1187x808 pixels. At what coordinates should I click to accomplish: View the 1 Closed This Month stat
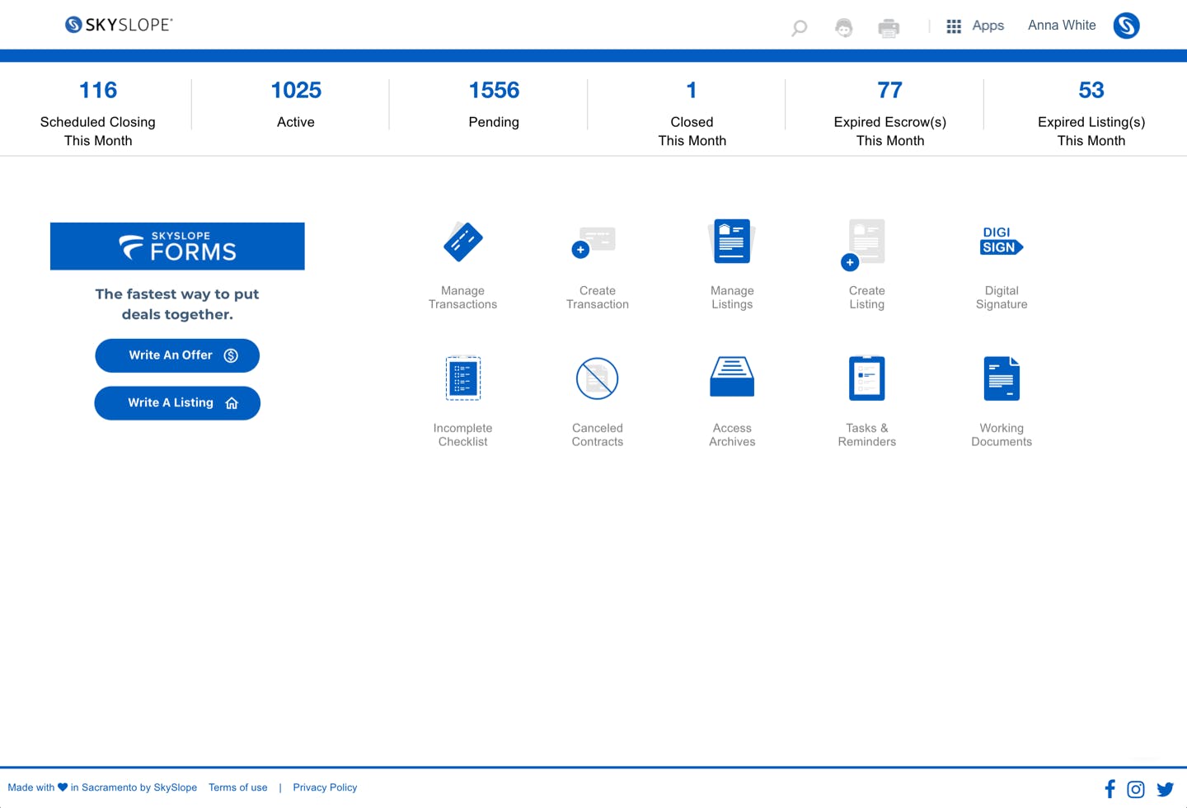click(692, 113)
